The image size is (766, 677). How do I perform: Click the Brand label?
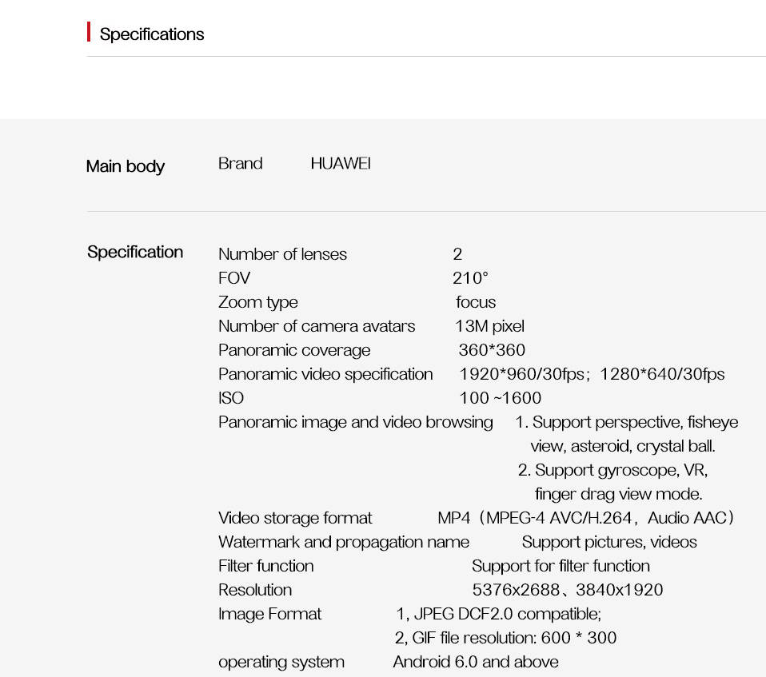pos(241,163)
